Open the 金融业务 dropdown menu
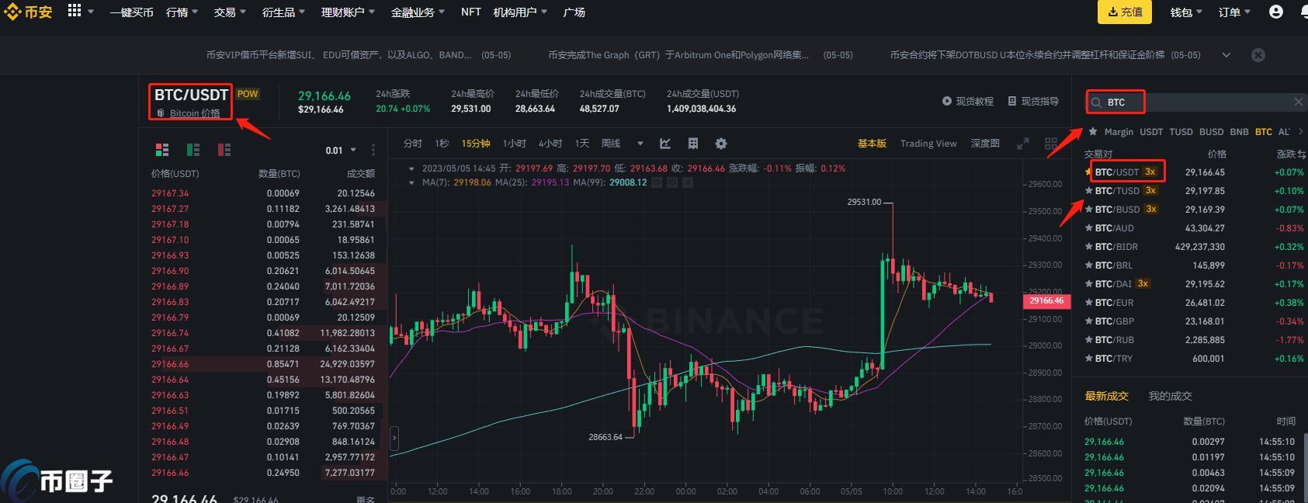 pyautogui.click(x=418, y=12)
